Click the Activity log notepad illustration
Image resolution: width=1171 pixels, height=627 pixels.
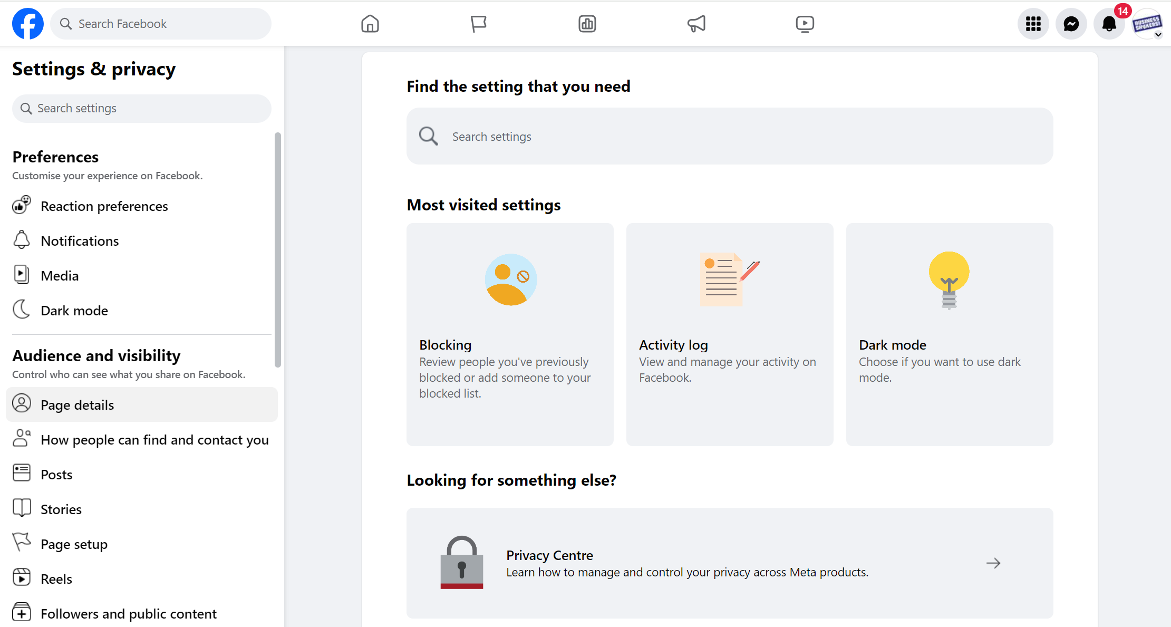[730, 279]
